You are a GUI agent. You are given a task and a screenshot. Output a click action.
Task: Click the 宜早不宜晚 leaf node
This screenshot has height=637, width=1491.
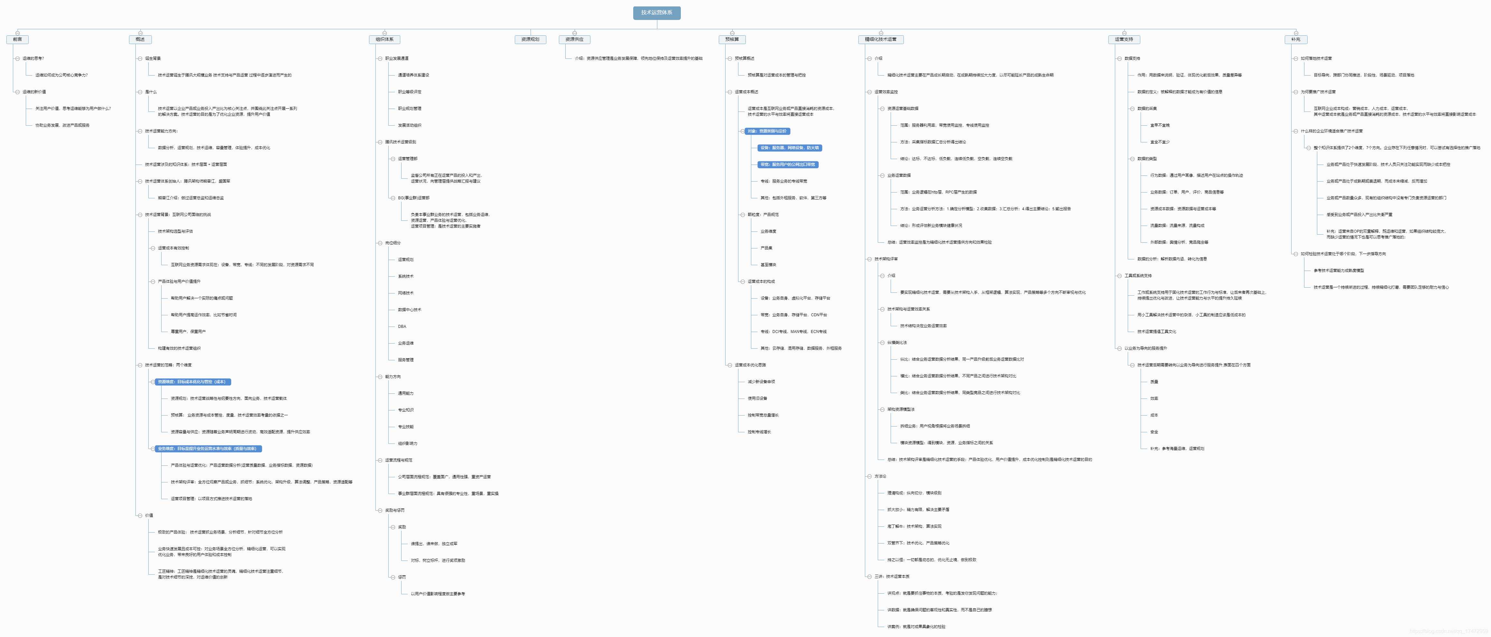1159,125
